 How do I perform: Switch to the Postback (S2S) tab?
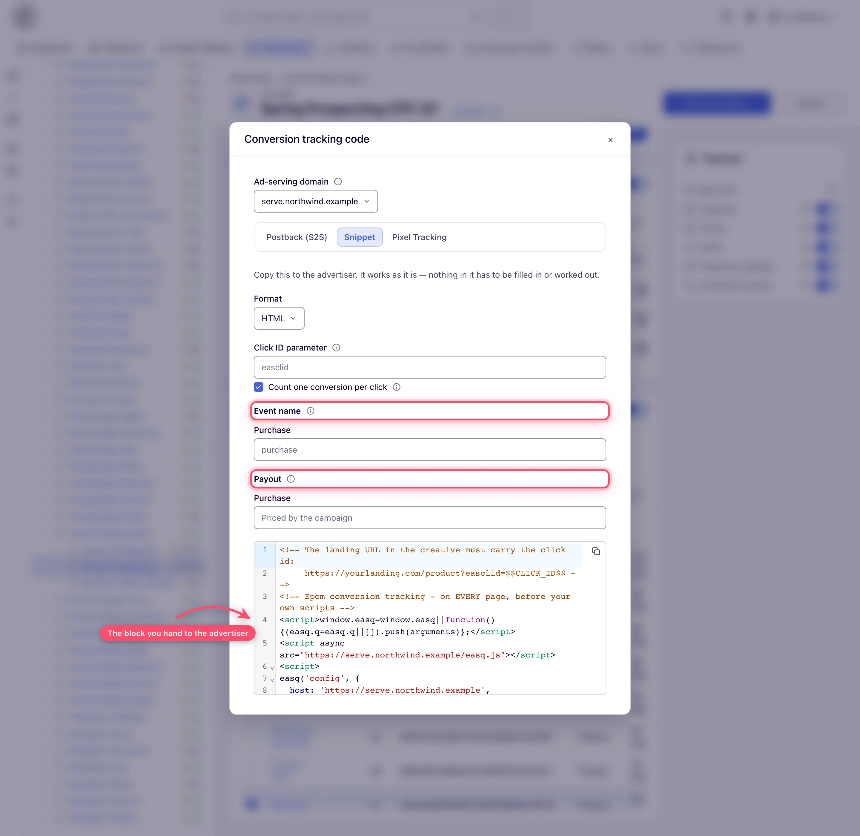coord(297,237)
